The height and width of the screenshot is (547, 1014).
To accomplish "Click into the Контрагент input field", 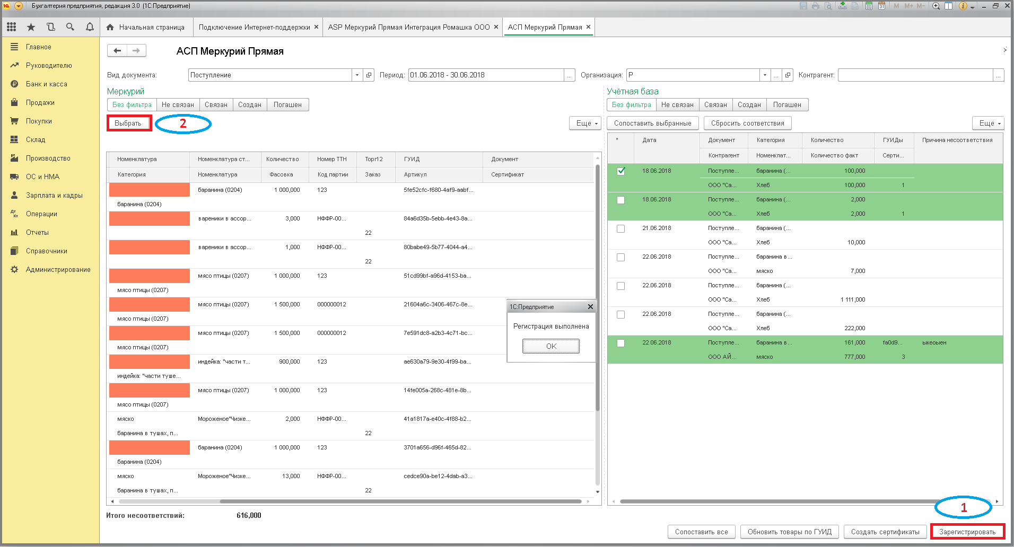I will pos(915,75).
